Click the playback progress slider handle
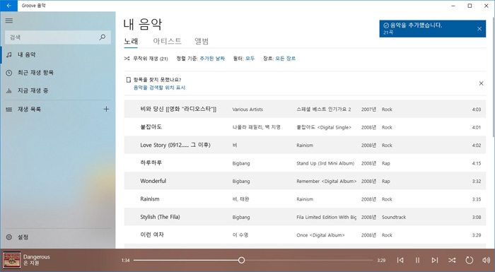This screenshot has height=272, width=495. (242, 260)
